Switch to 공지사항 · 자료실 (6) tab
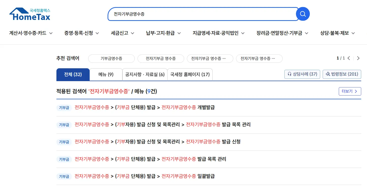The image size is (367, 190). (145, 75)
